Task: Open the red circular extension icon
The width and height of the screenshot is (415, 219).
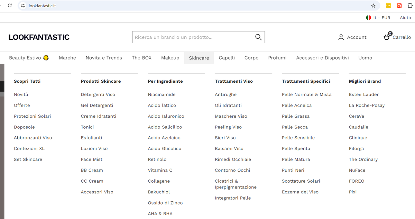Action: click(399, 6)
